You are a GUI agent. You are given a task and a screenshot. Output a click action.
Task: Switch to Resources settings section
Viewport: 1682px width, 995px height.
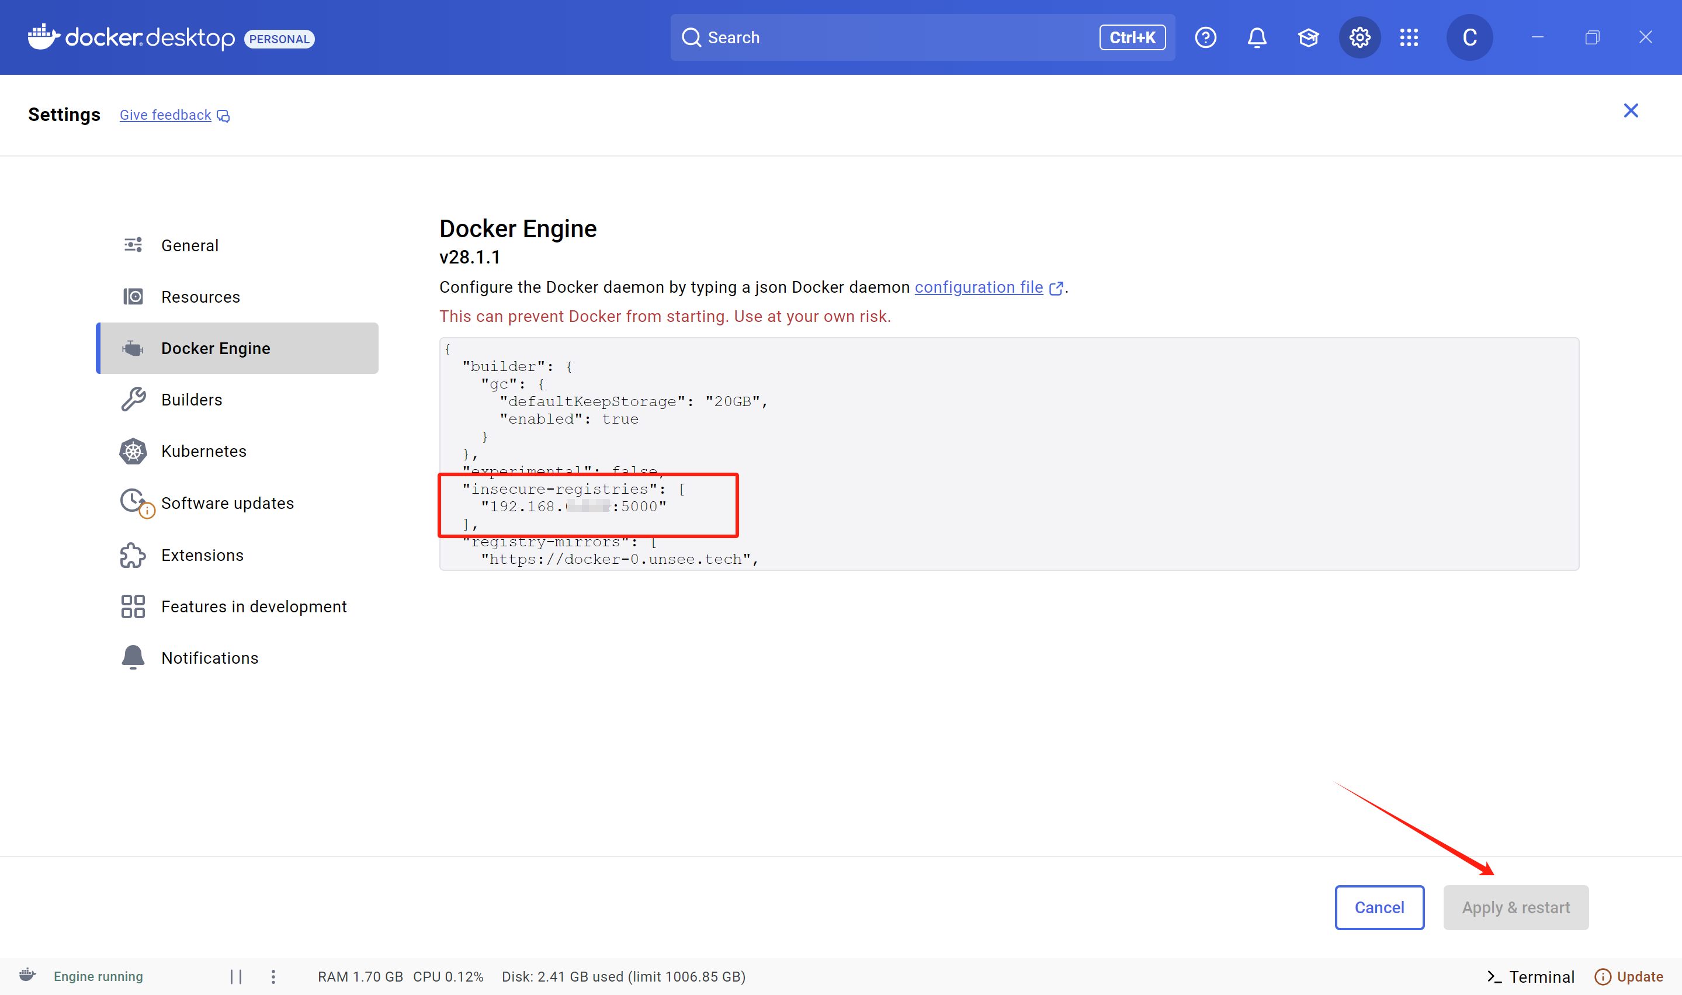point(200,297)
